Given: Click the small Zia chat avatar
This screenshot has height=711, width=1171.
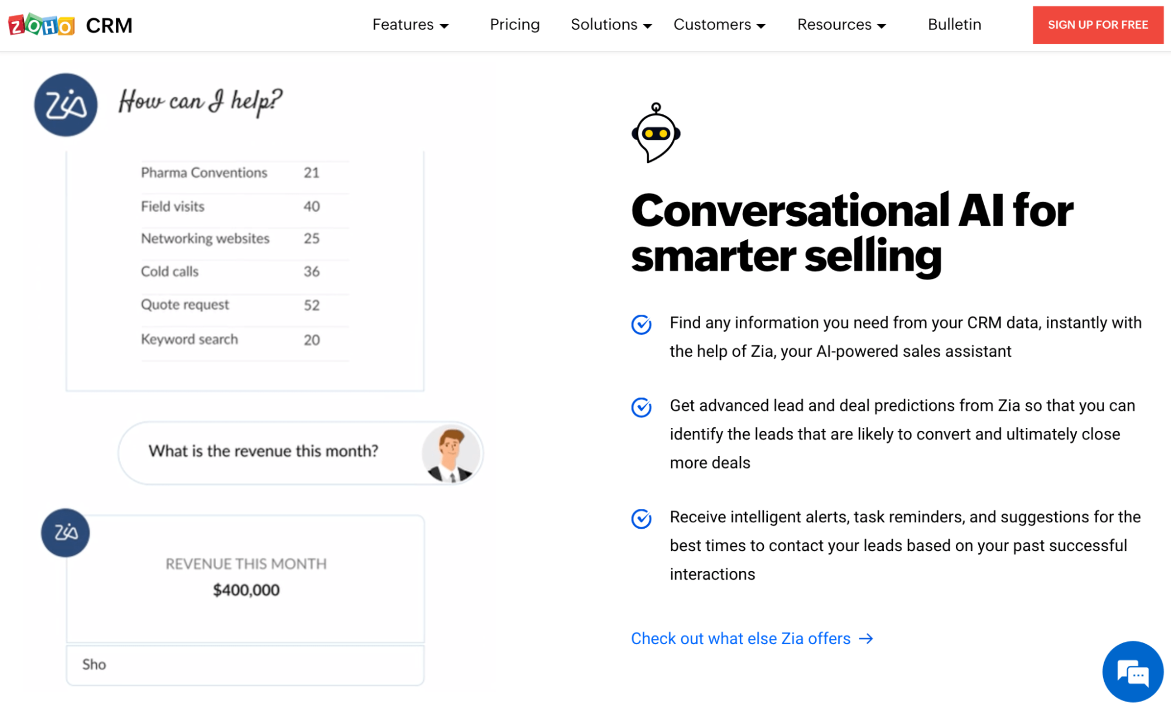Looking at the screenshot, I should (x=66, y=532).
